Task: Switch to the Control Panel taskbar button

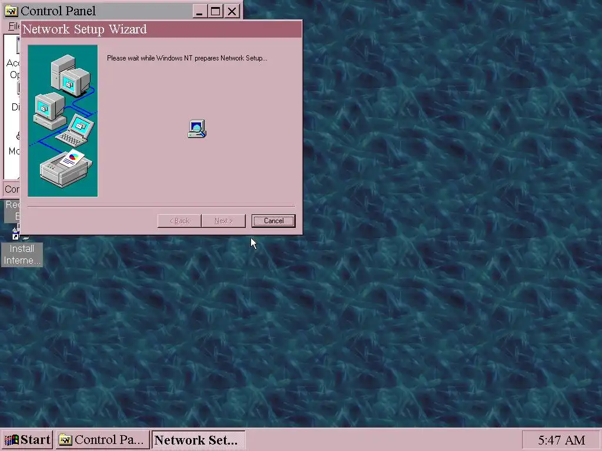Action: point(102,439)
